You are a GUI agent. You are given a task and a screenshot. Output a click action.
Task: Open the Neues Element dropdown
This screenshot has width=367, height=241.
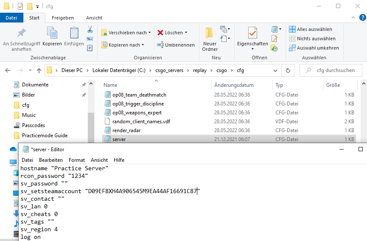(x=225, y=29)
